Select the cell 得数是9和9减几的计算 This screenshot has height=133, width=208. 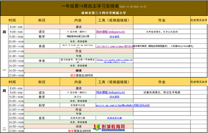(x=78, y=37)
